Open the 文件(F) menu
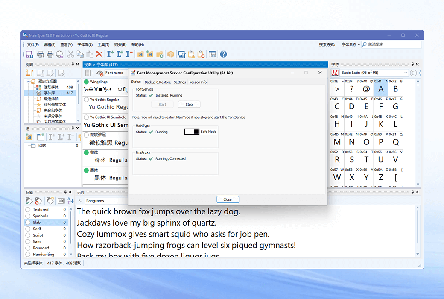The width and height of the screenshot is (444, 299). pyautogui.click(x=33, y=44)
